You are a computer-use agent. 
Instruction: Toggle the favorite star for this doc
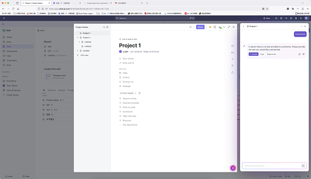(x=210, y=27)
